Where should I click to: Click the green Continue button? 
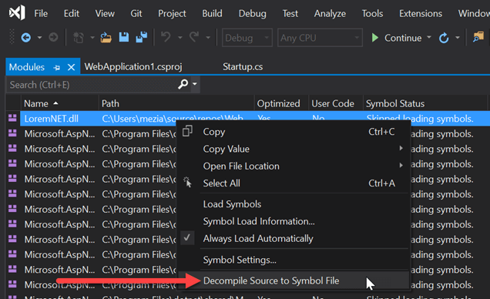click(x=396, y=38)
